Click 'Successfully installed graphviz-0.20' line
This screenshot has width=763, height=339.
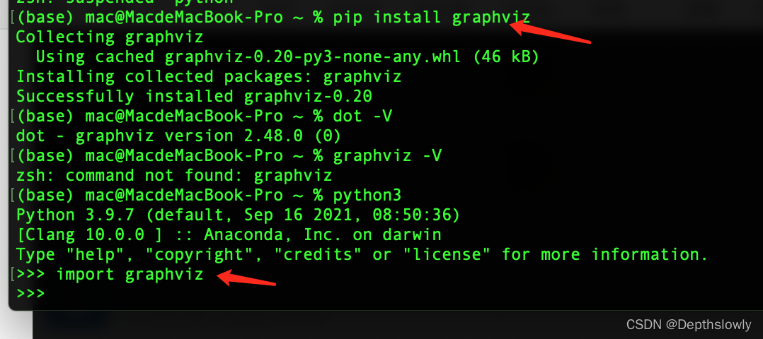point(194,96)
